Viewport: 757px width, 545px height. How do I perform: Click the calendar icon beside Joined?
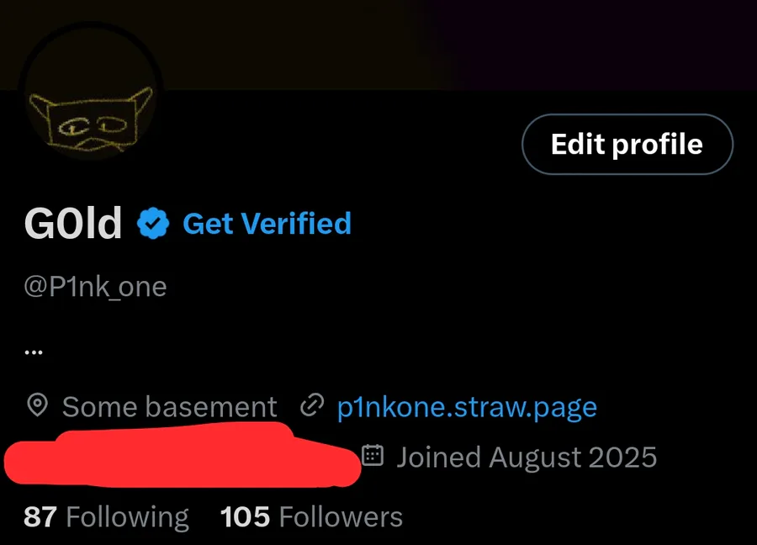point(373,455)
